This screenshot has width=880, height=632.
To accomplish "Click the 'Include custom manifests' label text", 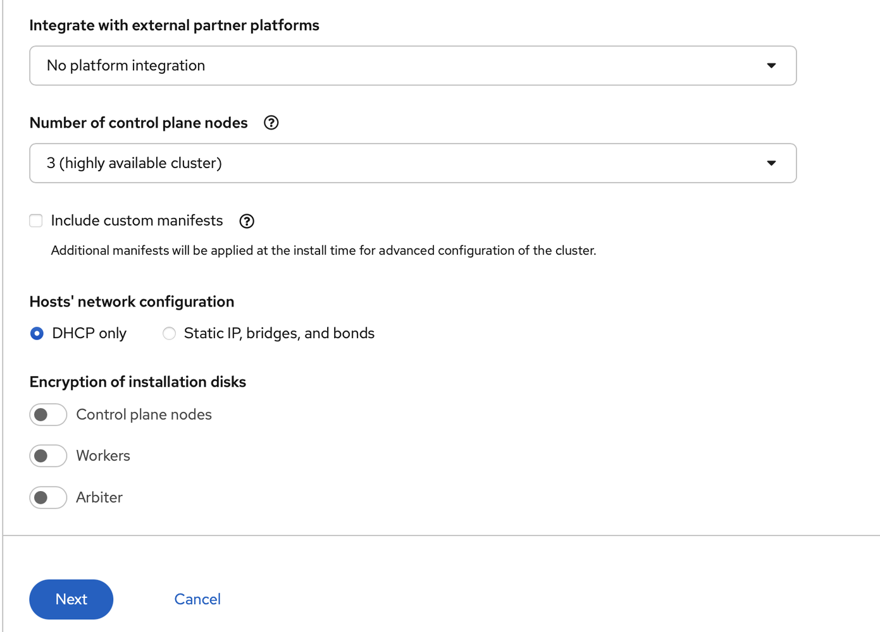I will tap(137, 221).
